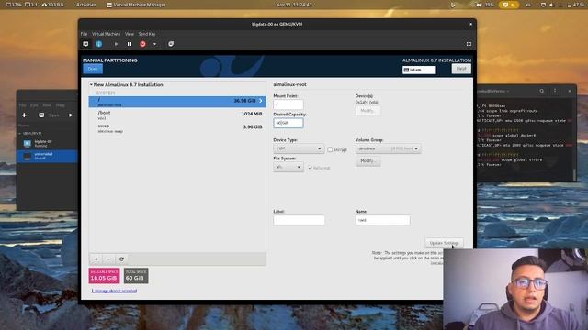Collapse New AlmaLinux 8.7 Installation tree
588x330 pixels.
tap(91, 85)
